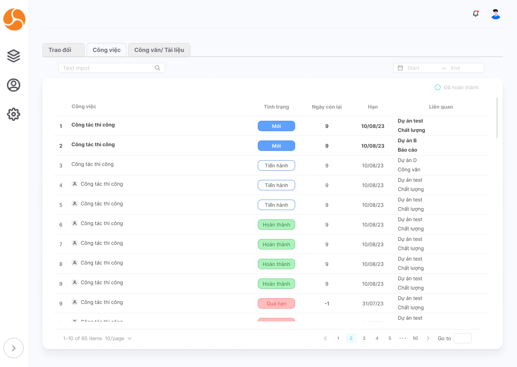Click the Text input search field
Image resolution: width=517 pixels, height=367 pixels.
tap(112, 68)
